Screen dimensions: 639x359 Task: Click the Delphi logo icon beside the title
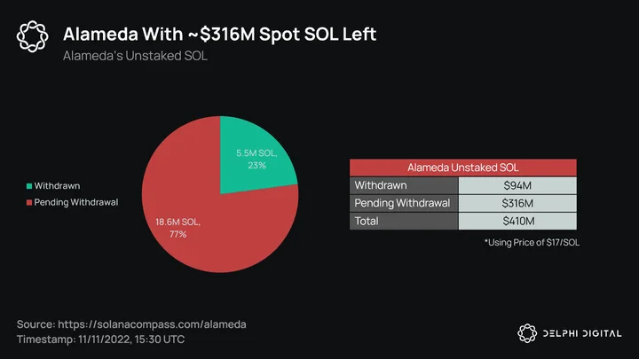[x=32, y=36]
